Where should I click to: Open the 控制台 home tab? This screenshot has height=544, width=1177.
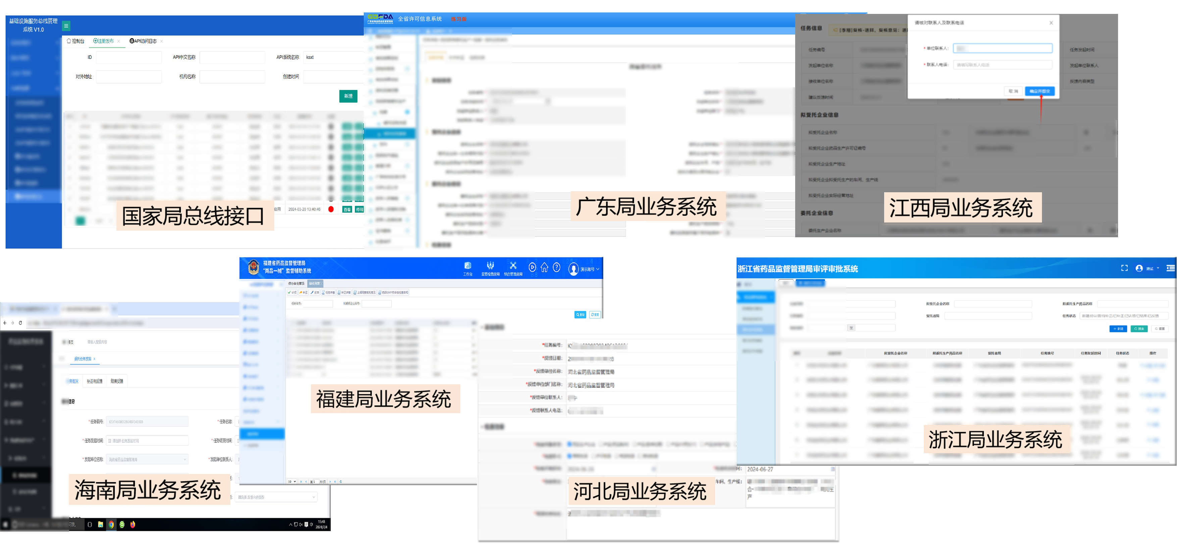(75, 41)
